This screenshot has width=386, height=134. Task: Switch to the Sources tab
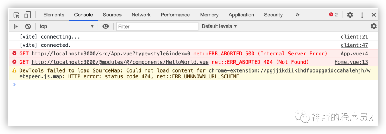point(112,15)
